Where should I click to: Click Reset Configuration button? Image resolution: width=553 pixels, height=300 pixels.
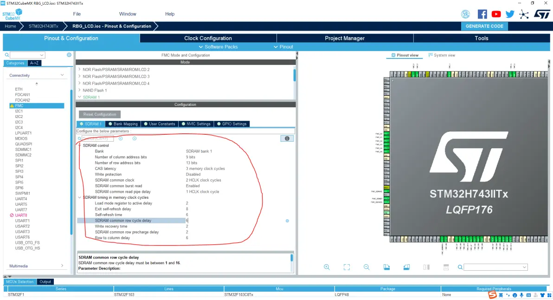[99, 114]
